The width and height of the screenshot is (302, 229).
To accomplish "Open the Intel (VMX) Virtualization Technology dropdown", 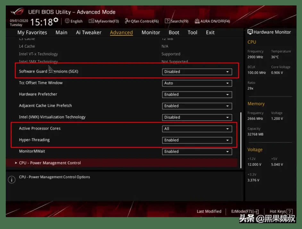I will click(197, 117).
